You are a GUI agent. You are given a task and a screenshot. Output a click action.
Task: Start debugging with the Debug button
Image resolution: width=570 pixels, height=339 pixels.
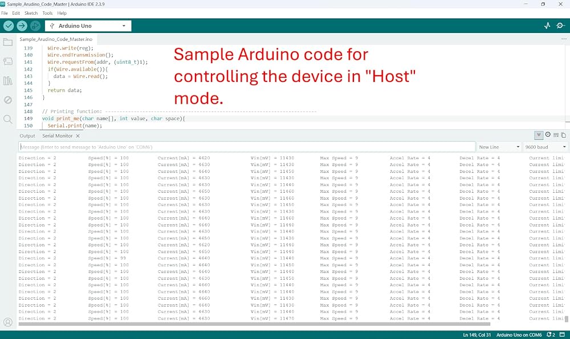pos(35,26)
